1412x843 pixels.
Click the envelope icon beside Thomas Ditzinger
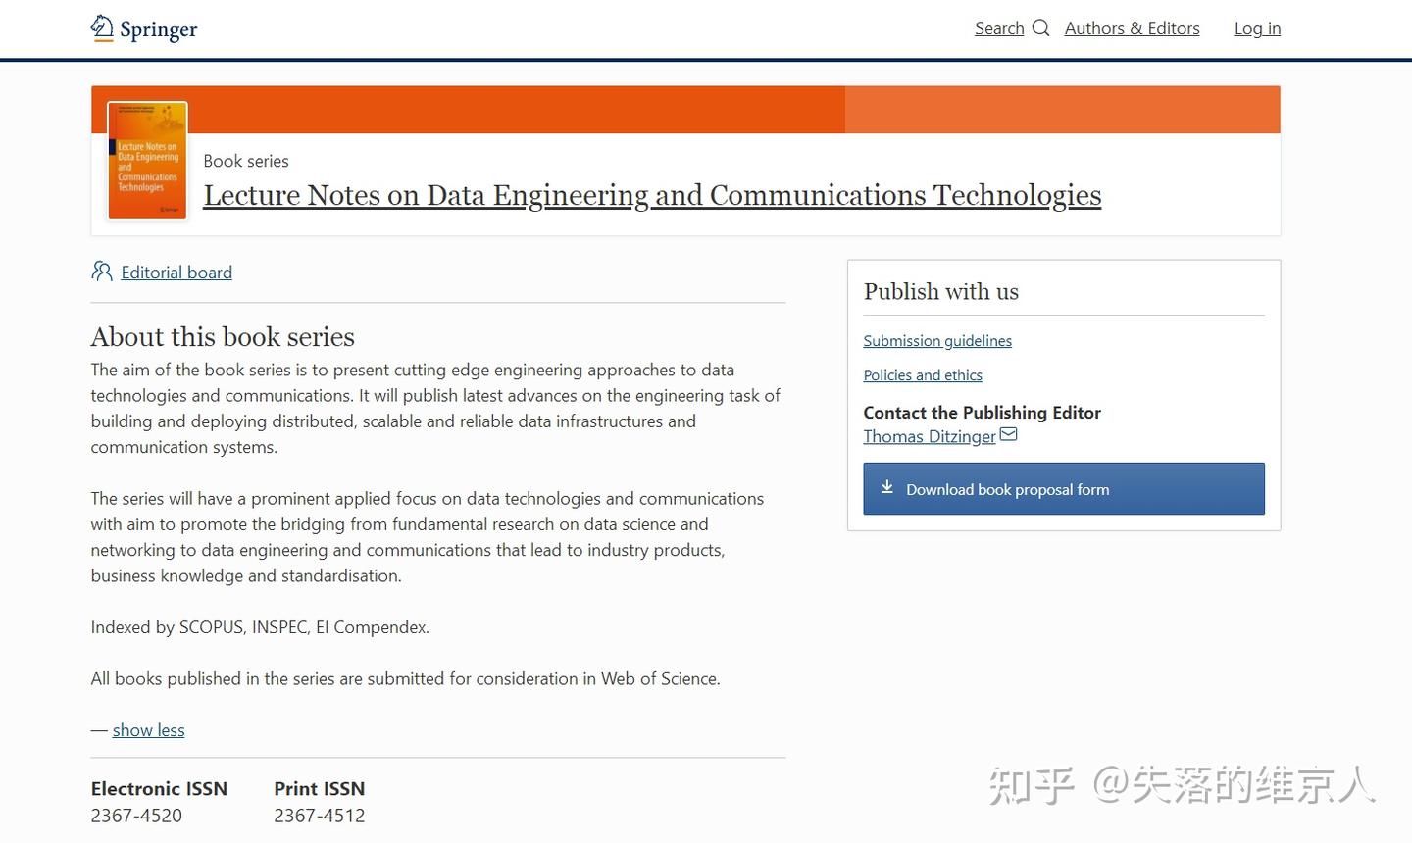pyautogui.click(x=1009, y=434)
